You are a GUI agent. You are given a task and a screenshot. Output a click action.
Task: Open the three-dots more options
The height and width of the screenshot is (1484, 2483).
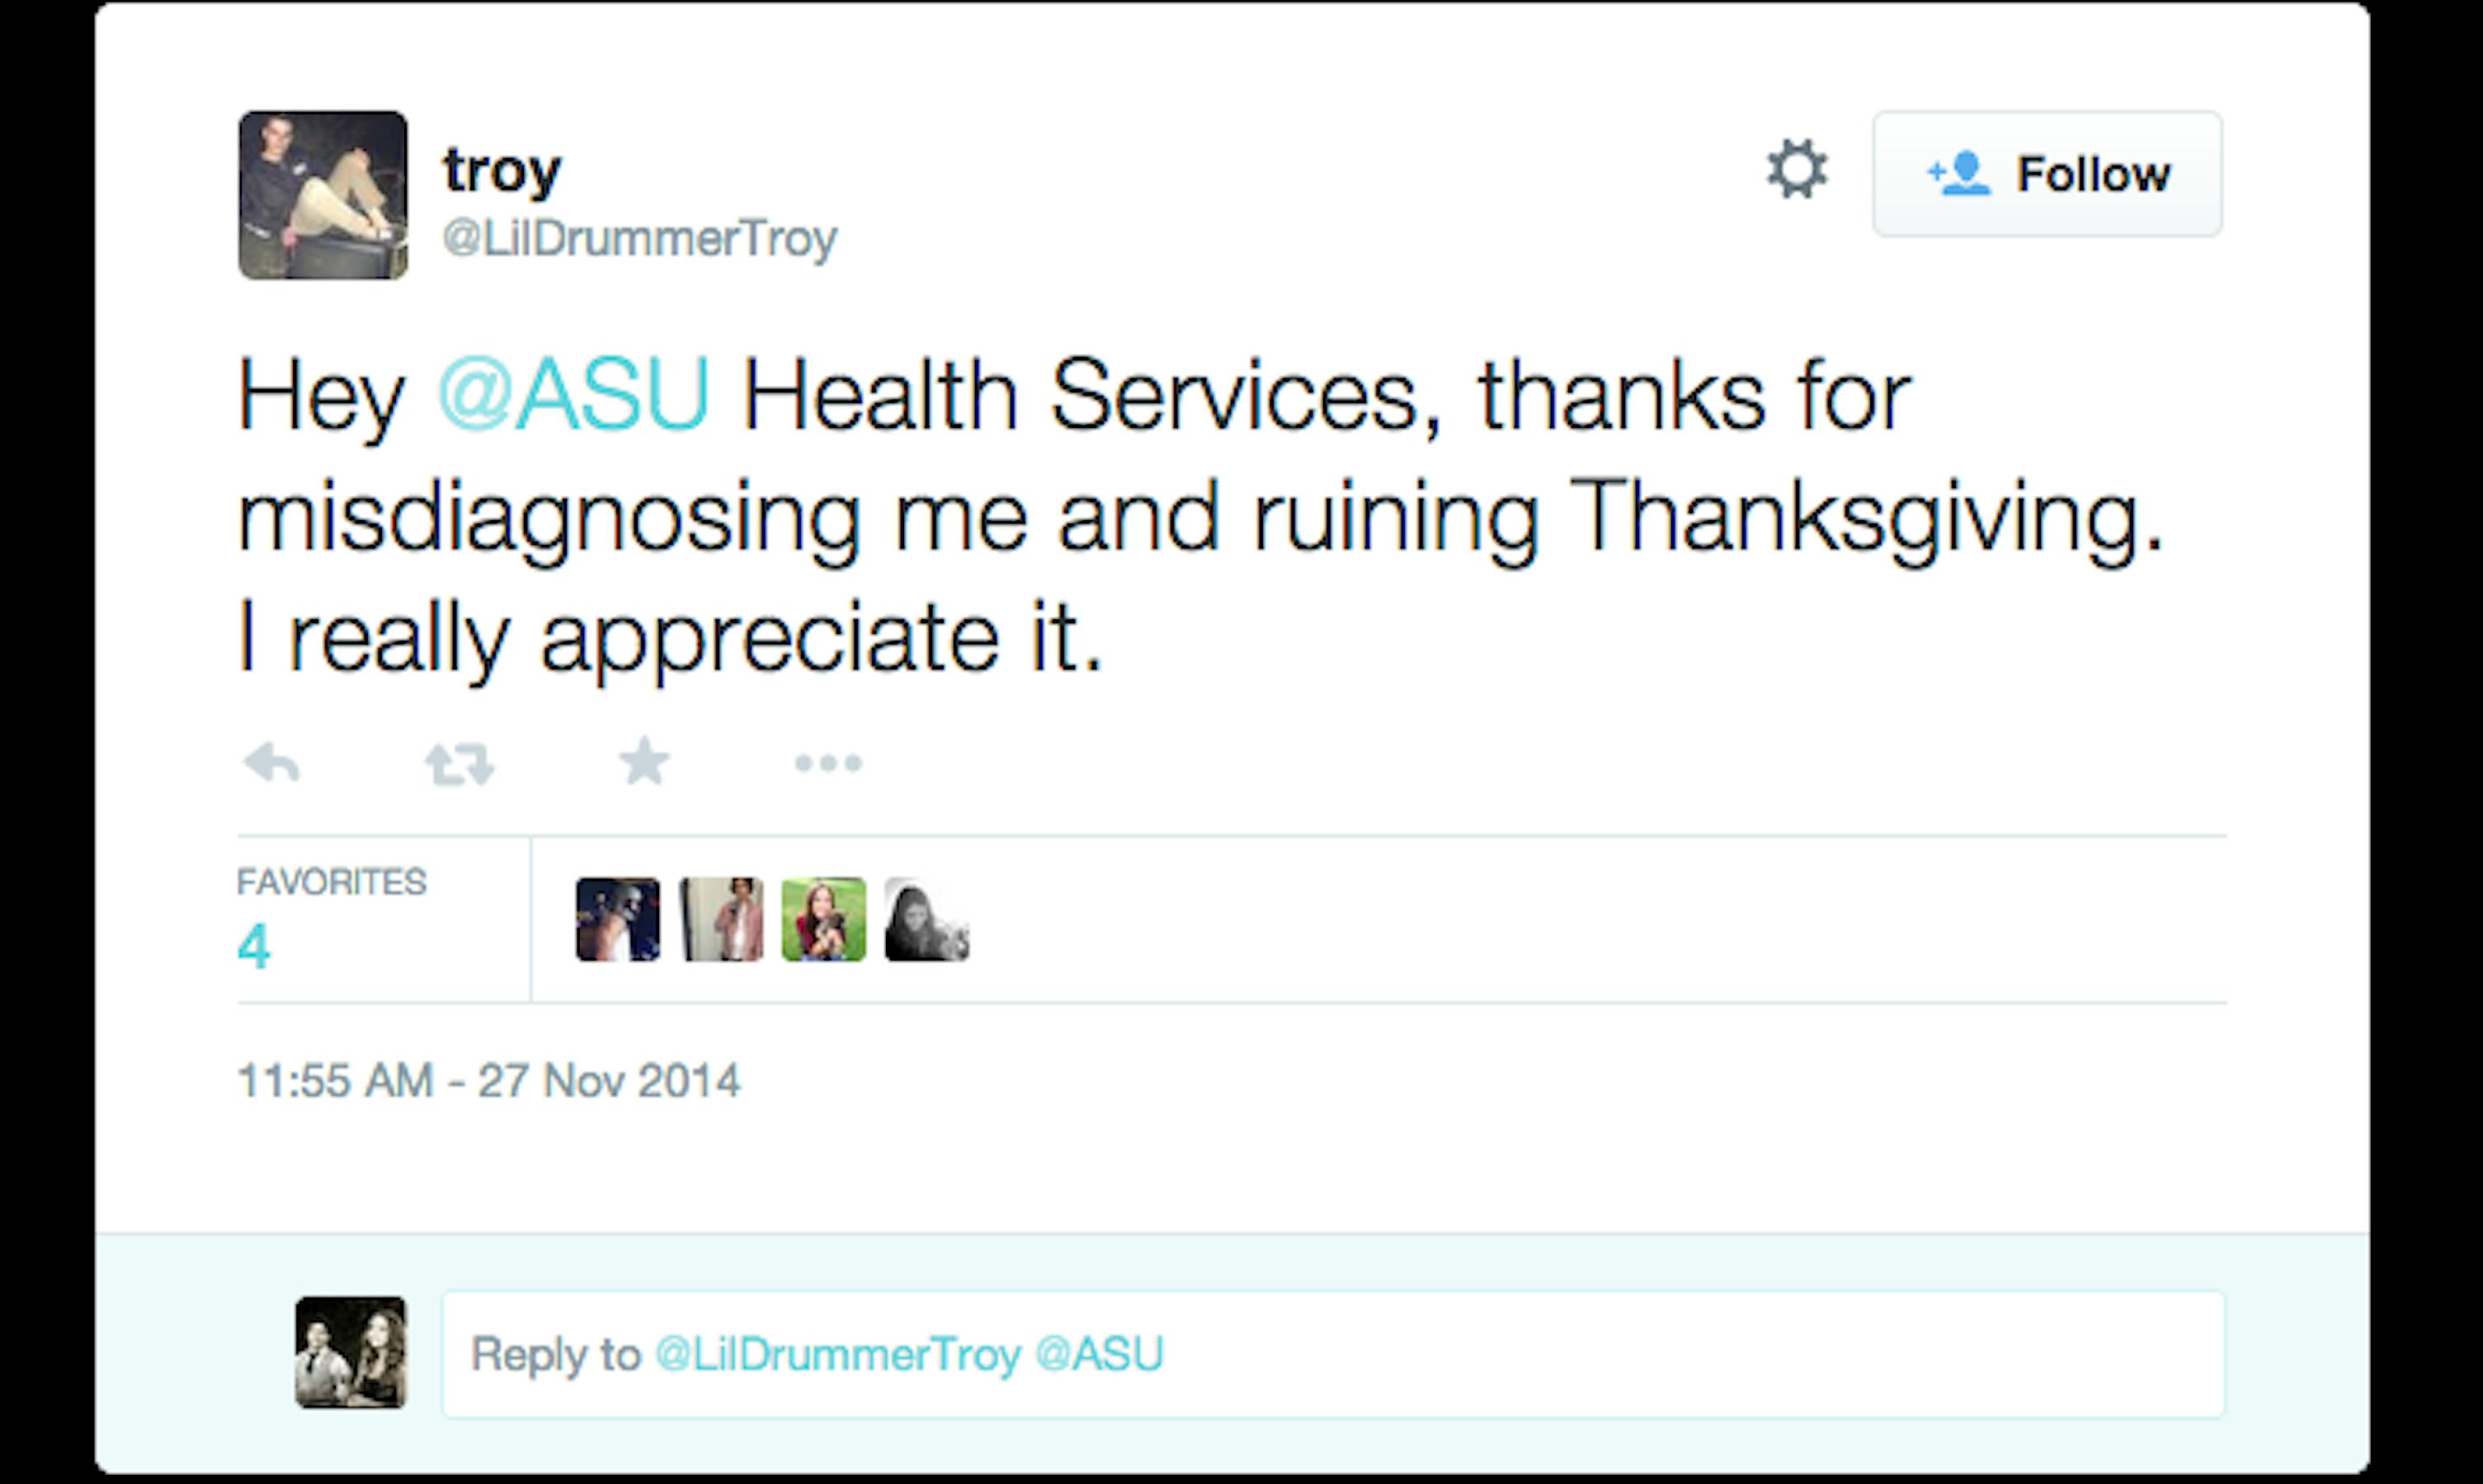point(828,764)
